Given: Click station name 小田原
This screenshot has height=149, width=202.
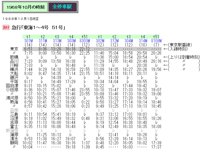Looking at the screenshot, I should click(12, 90).
